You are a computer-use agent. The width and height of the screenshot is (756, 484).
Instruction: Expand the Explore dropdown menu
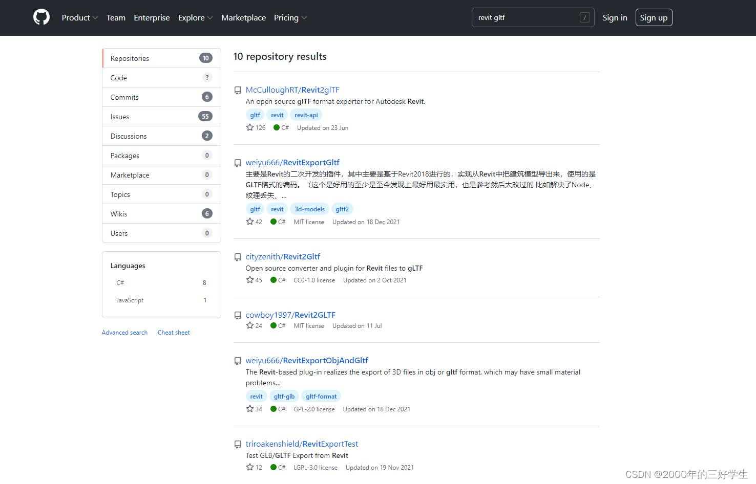[x=195, y=17]
